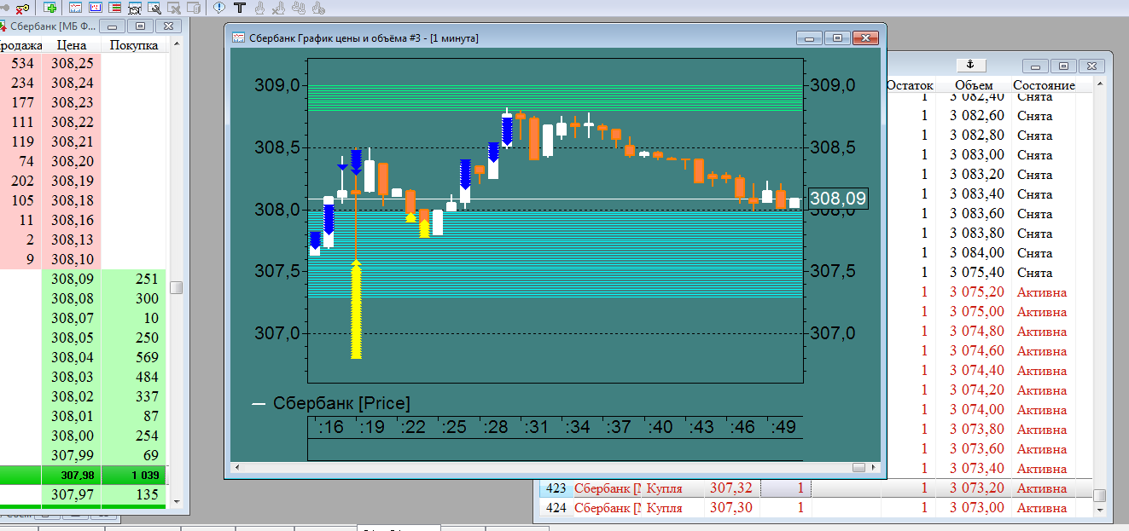This screenshot has width=1129, height=531.
Task: Click the first hand order icon
Action: (x=259, y=8)
